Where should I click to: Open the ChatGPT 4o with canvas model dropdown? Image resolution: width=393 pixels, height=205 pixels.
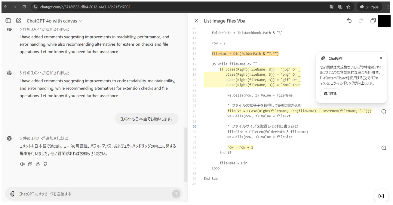tap(54, 21)
